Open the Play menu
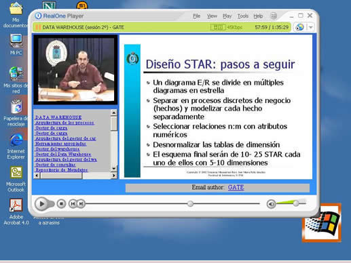351x263 pixels. click(x=227, y=16)
